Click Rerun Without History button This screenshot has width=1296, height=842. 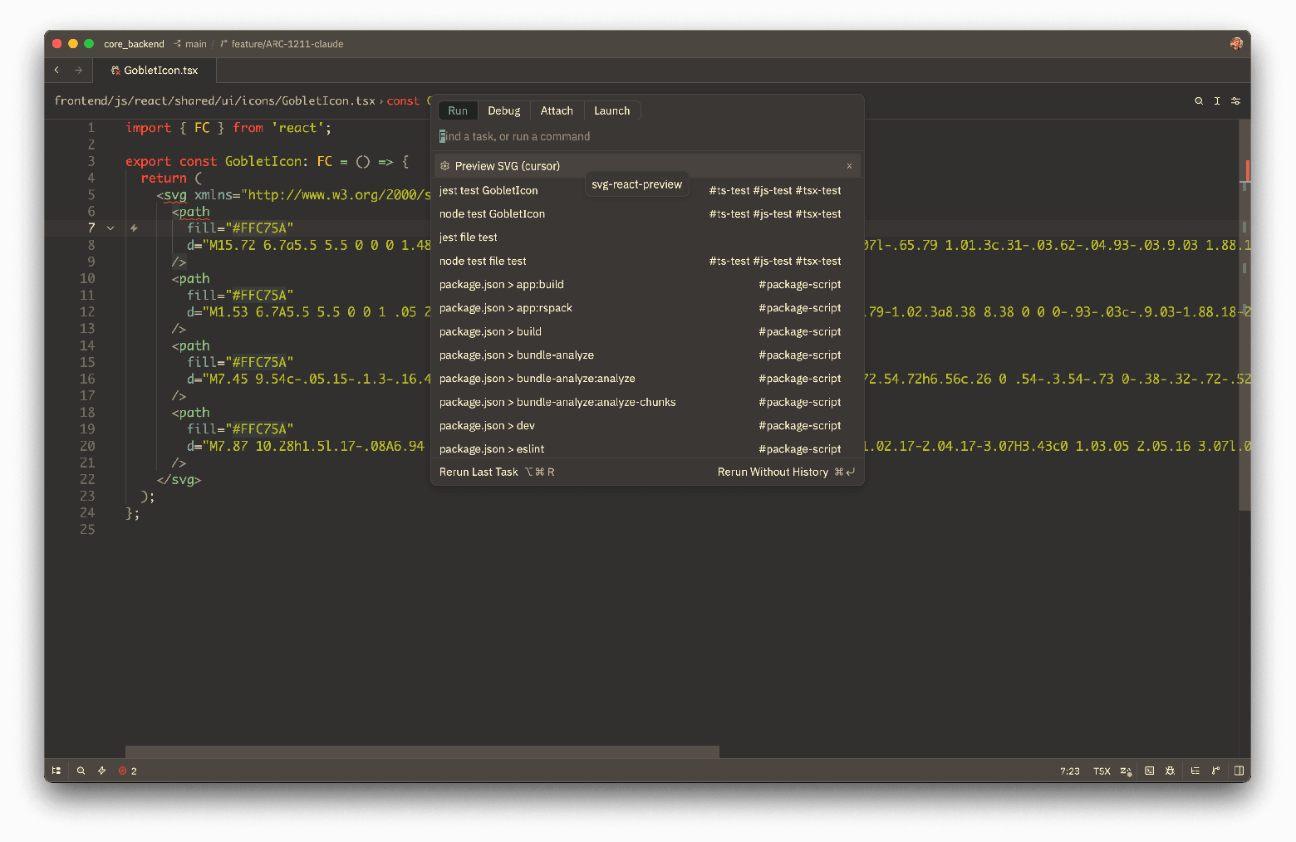tap(786, 472)
